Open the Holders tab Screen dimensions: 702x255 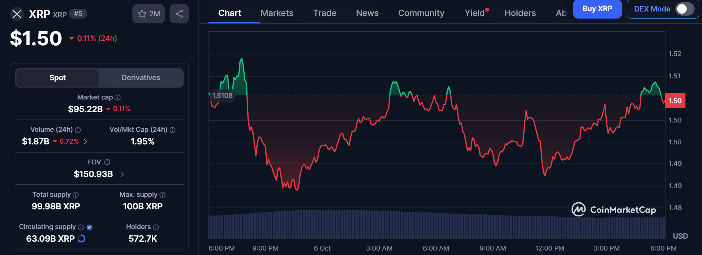pos(520,13)
